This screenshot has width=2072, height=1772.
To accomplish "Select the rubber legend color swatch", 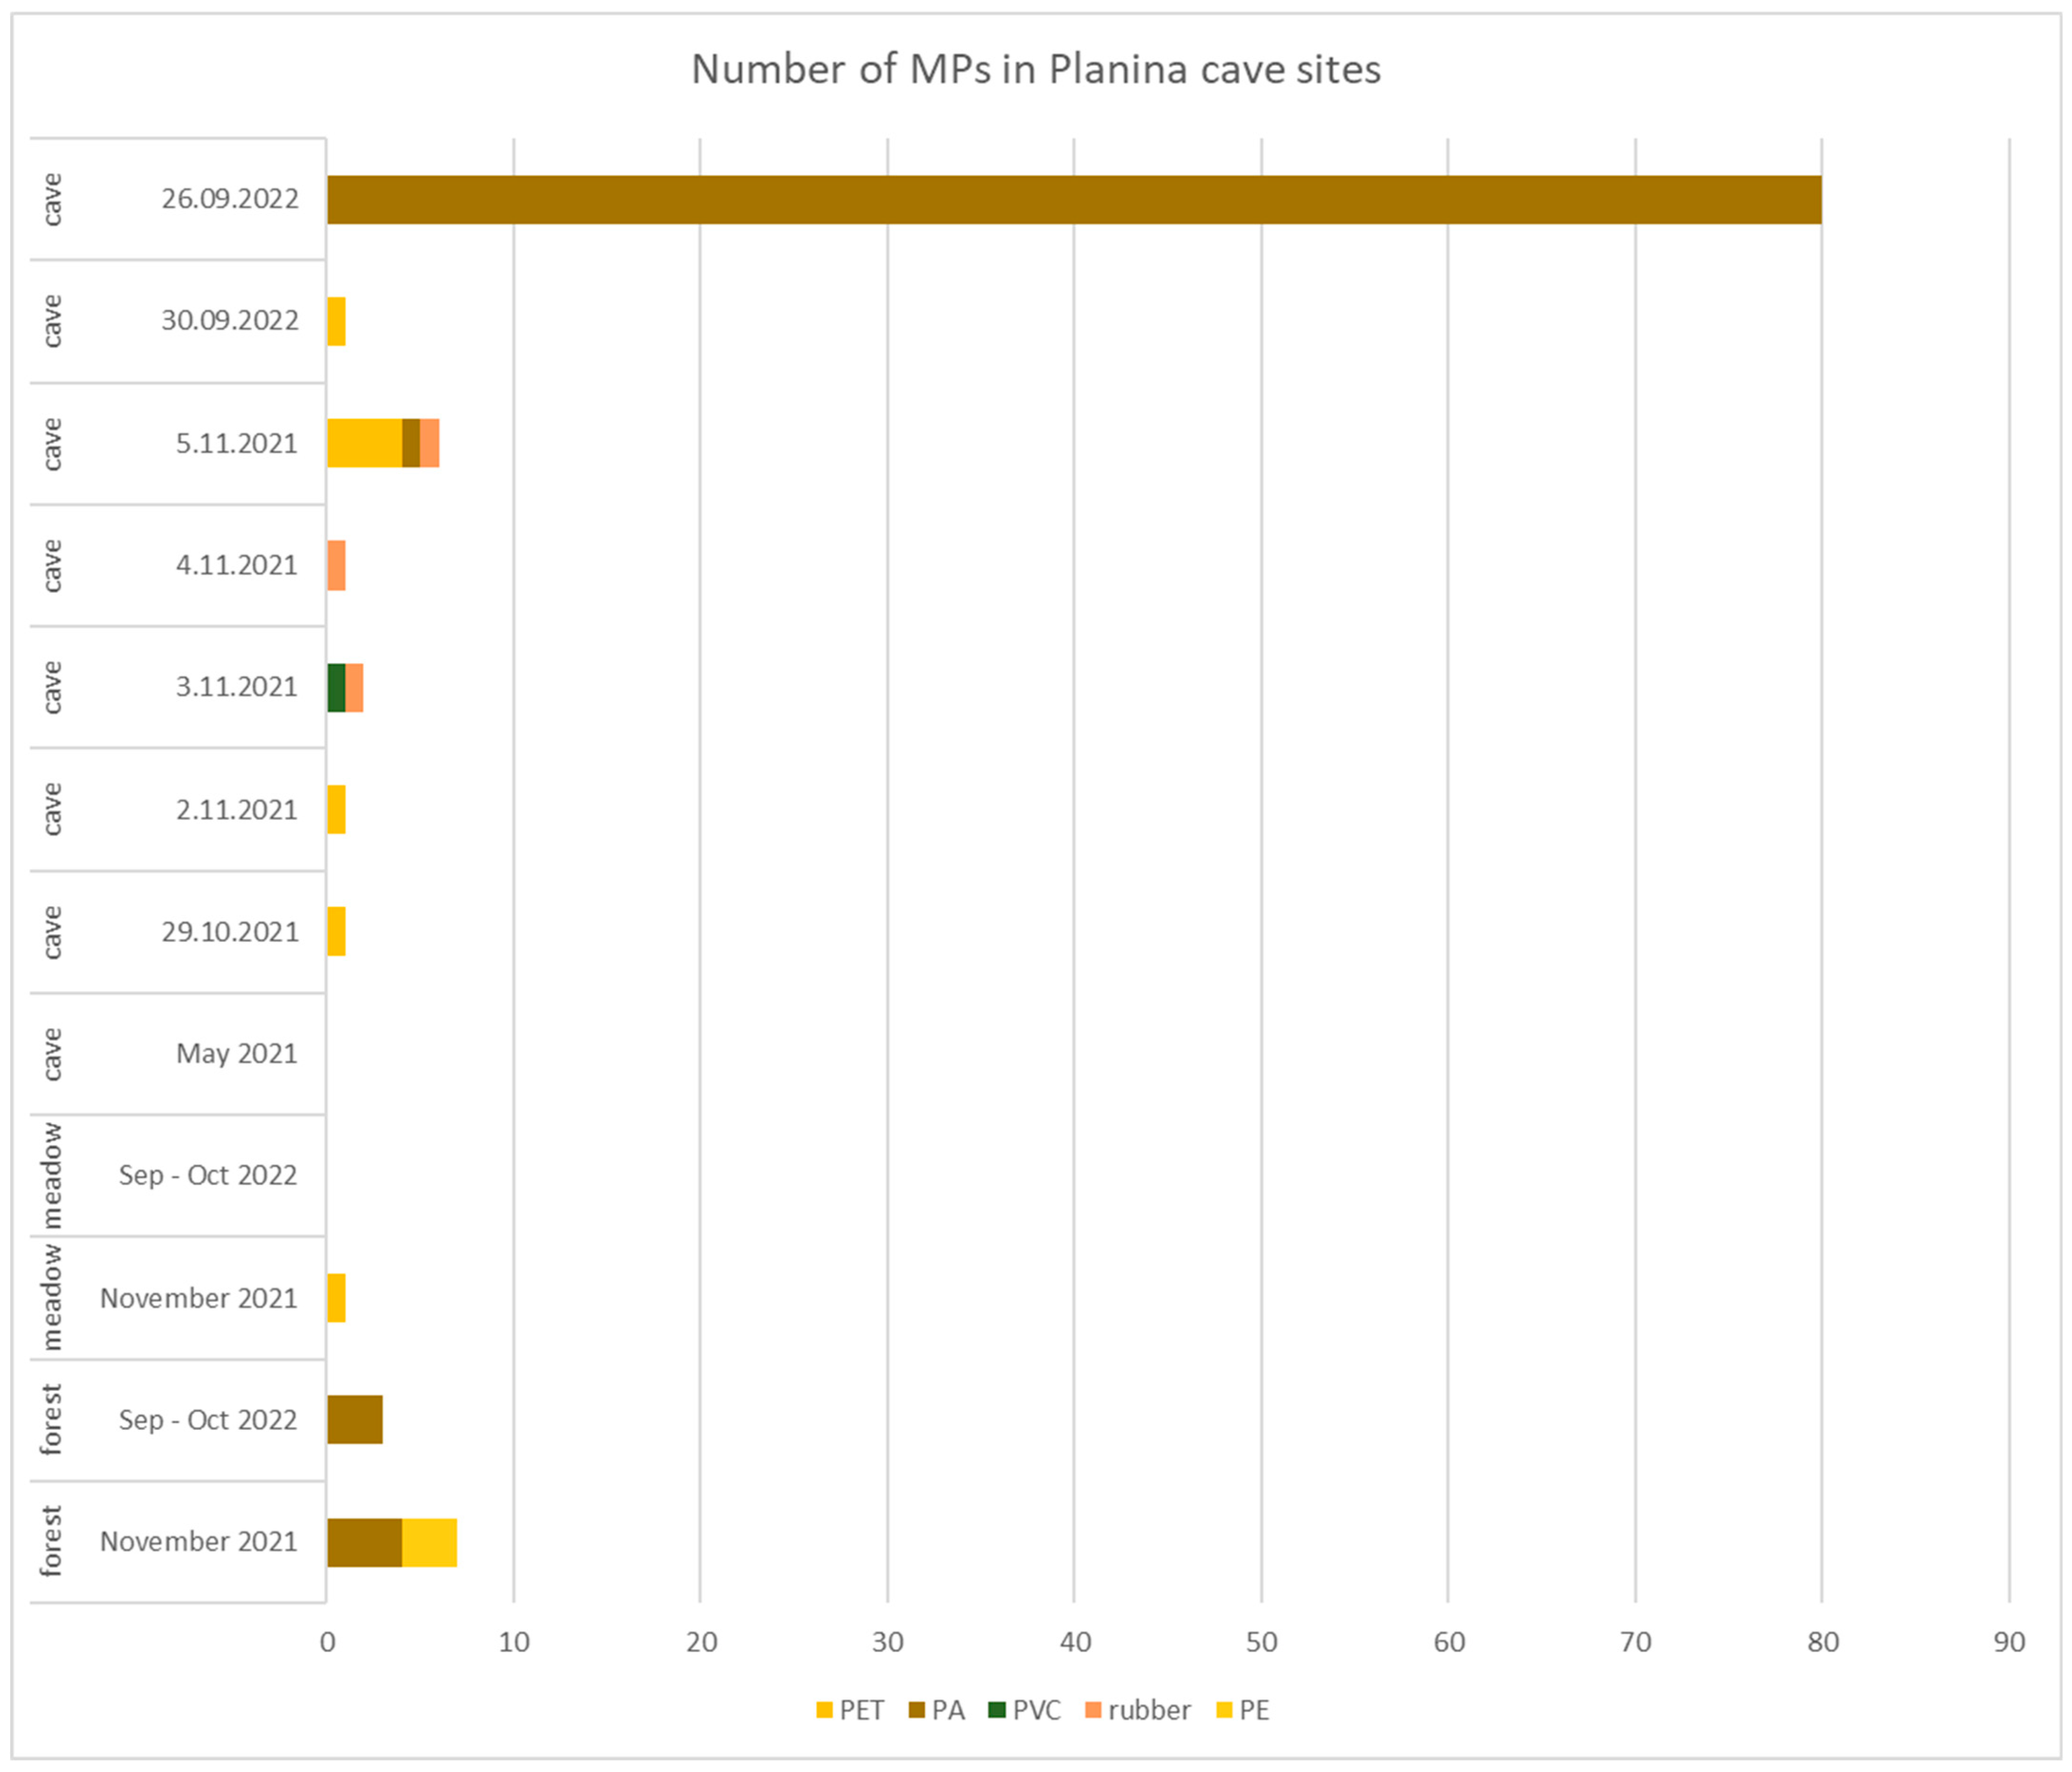I will [1093, 1710].
